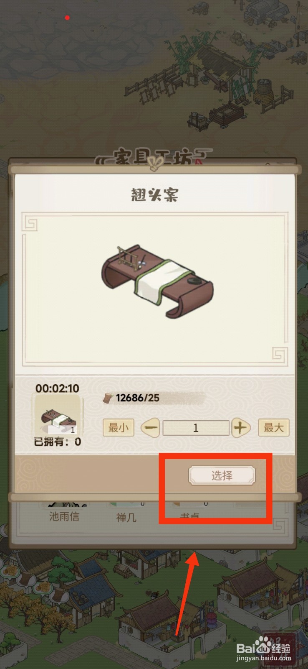The height and width of the screenshot is (669, 308).
Task: Tap the round well beside the workshop
Action: (265, 92)
